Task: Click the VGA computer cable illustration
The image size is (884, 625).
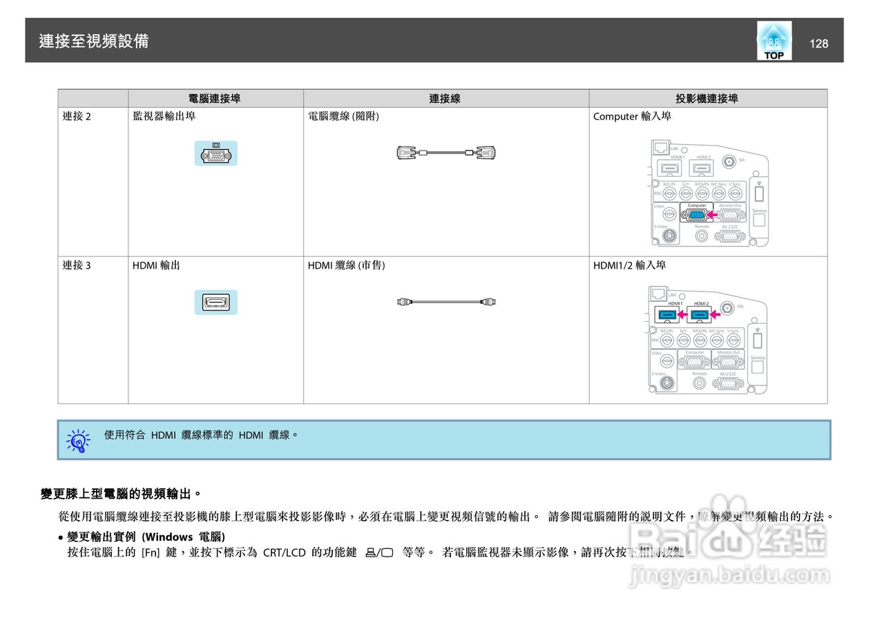Action: (x=447, y=153)
